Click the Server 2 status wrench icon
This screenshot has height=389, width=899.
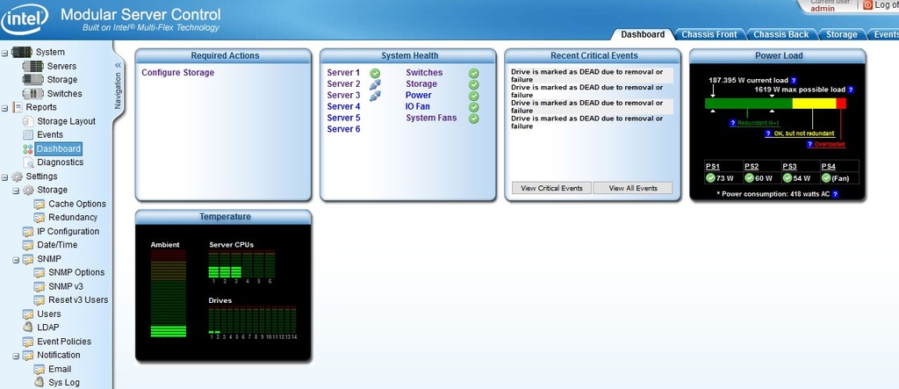click(375, 85)
